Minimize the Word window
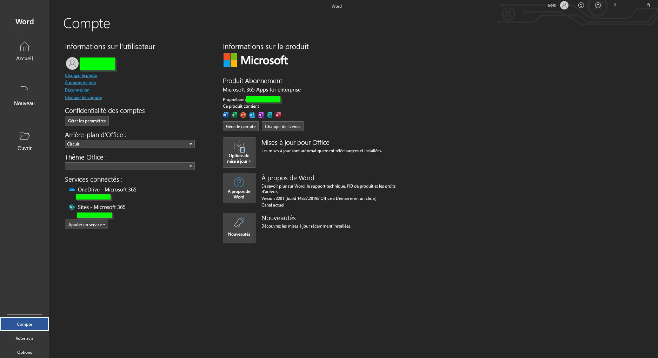This screenshot has height=358, width=658. 632,5
